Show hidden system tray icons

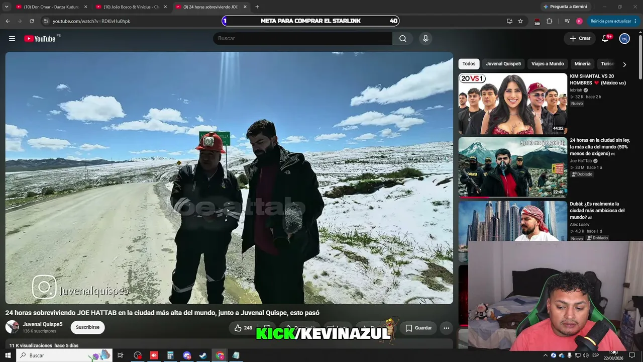[x=545, y=355]
